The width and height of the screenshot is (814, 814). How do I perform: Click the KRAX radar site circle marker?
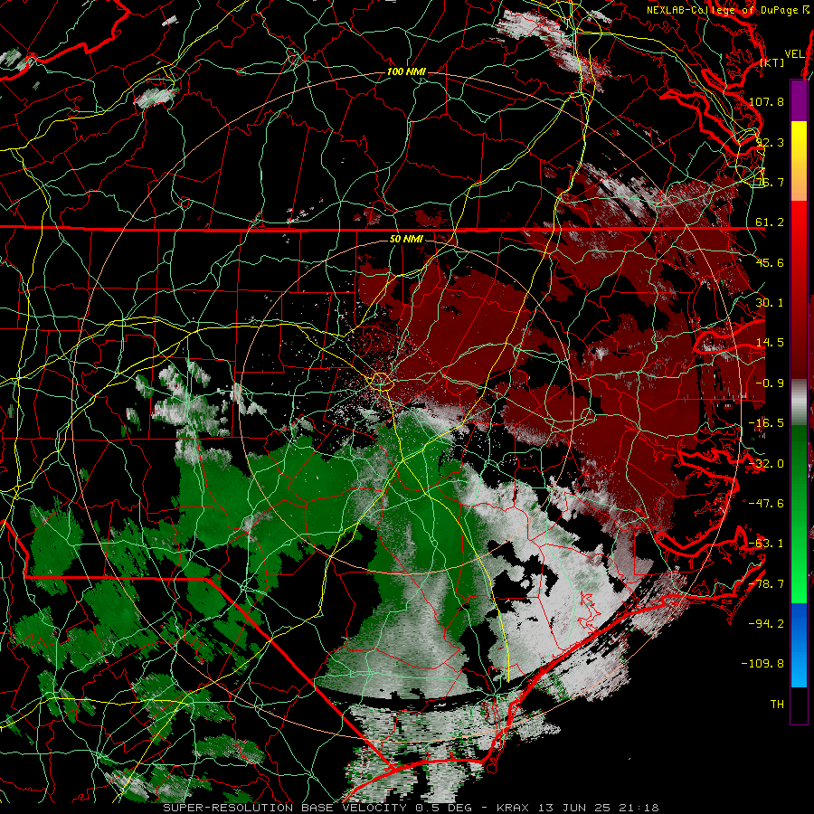(x=382, y=382)
